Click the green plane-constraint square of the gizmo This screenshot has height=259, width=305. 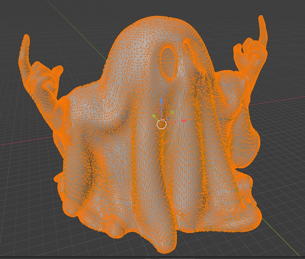172,112
